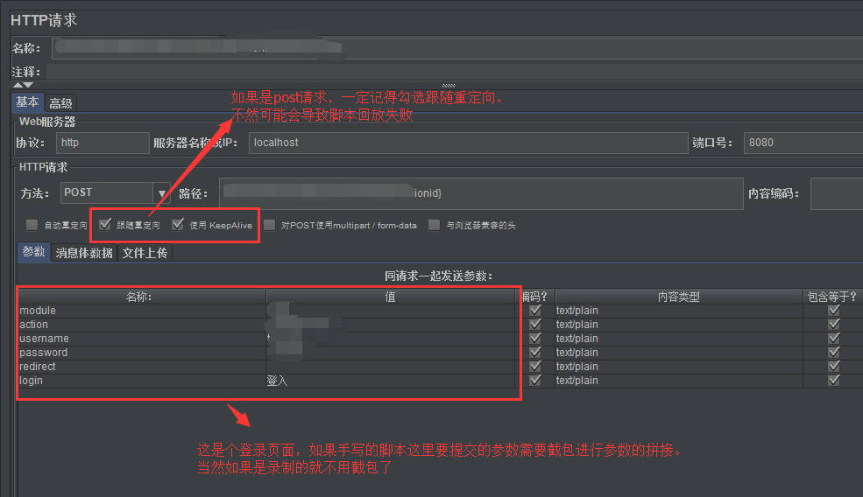Click text/plain in the login row
863x497 pixels.
(x=577, y=381)
